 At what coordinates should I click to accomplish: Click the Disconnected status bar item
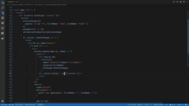coord(30,105)
